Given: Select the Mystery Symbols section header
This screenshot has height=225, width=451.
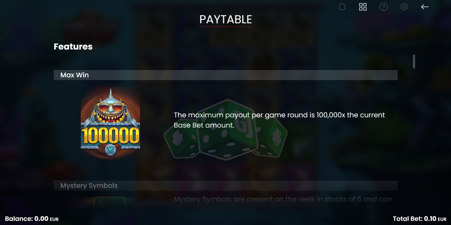Looking at the screenshot, I should click(225, 186).
